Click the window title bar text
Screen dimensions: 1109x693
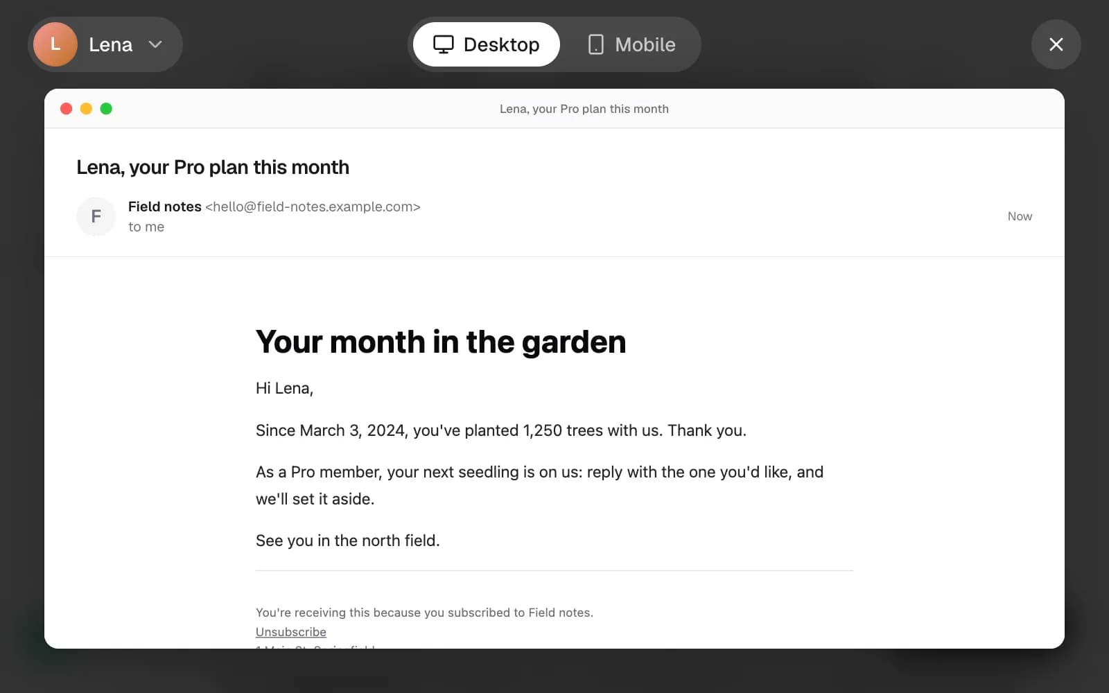(584, 109)
